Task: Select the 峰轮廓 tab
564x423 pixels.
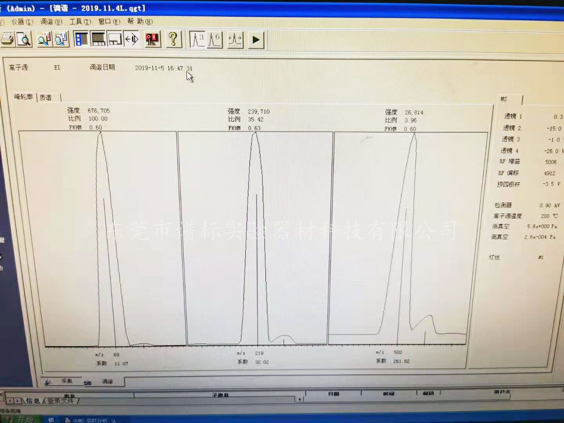Action: coord(23,97)
